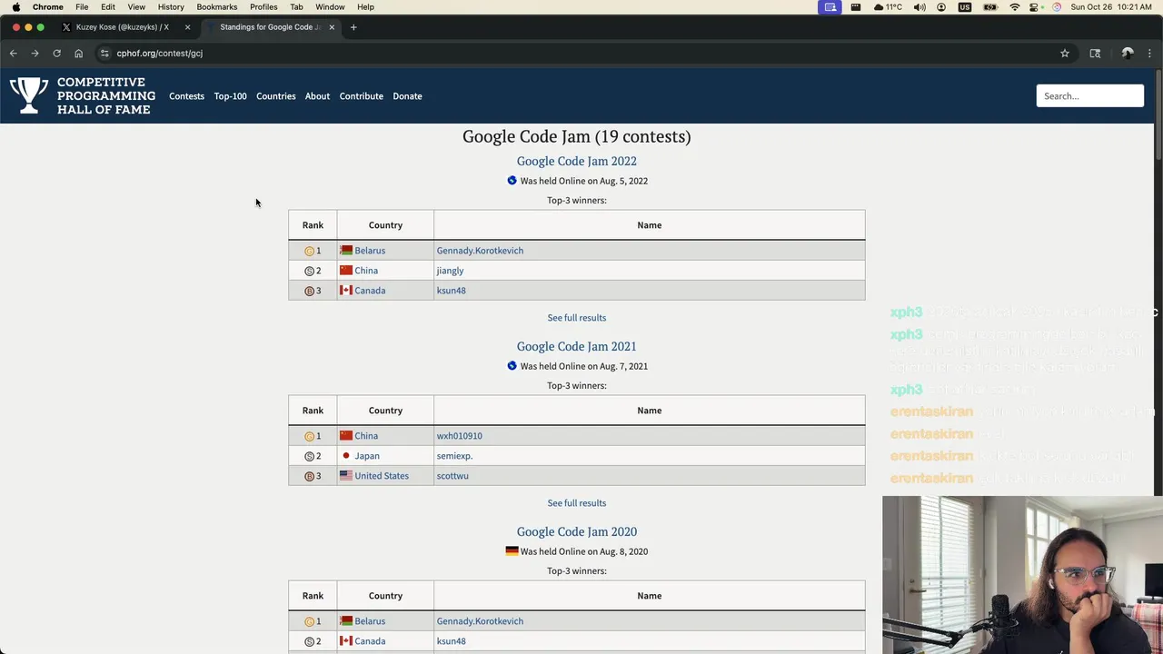This screenshot has height=654, width=1163.
Task: Open Google Code Jam 2022 contest link
Action: tap(576, 162)
